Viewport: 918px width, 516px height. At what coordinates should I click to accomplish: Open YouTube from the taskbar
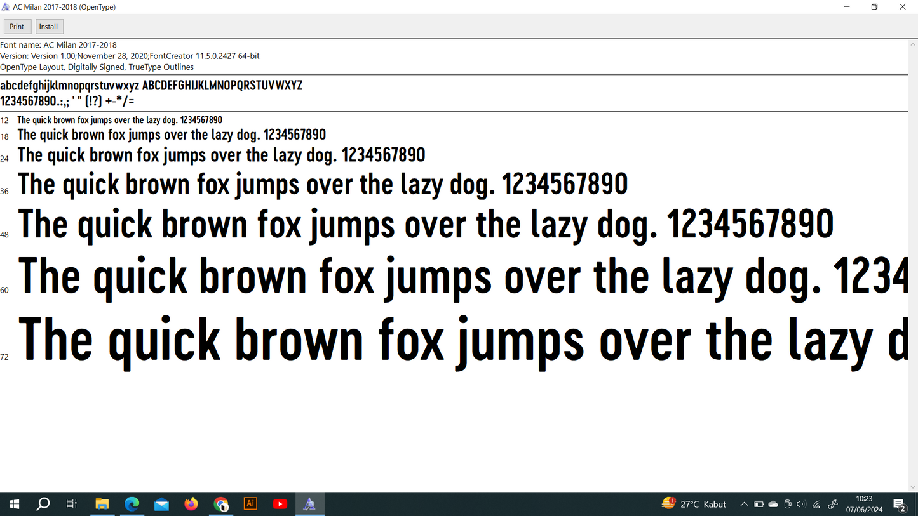point(280,504)
